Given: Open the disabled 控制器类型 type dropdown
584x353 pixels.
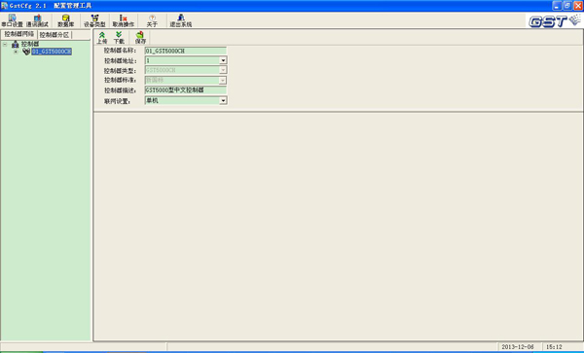Looking at the screenshot, I should pos(223,70).
